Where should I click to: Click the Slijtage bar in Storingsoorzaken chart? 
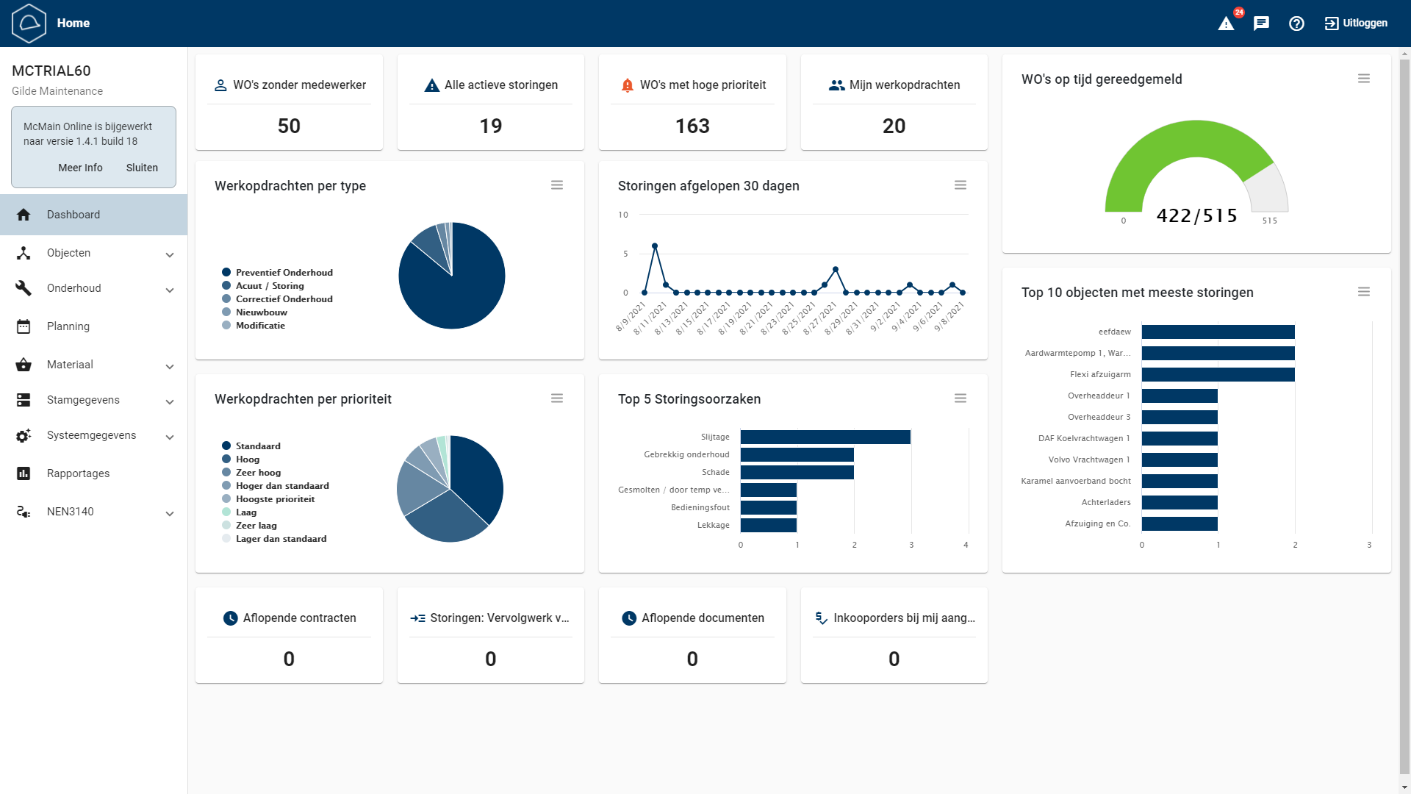click(x=825, y=437)
